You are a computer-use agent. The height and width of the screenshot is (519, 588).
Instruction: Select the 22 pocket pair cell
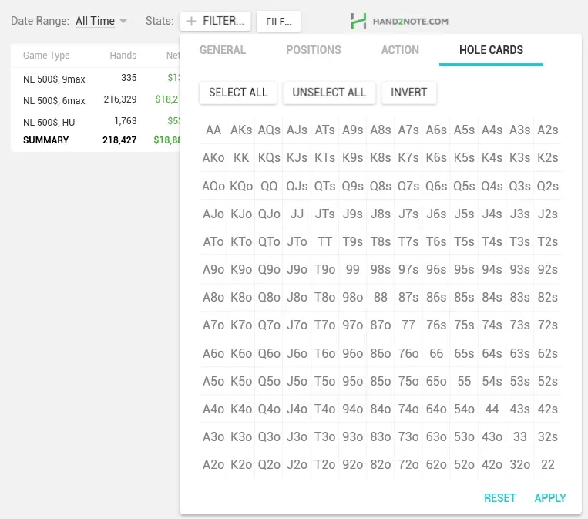pos(548,465)
